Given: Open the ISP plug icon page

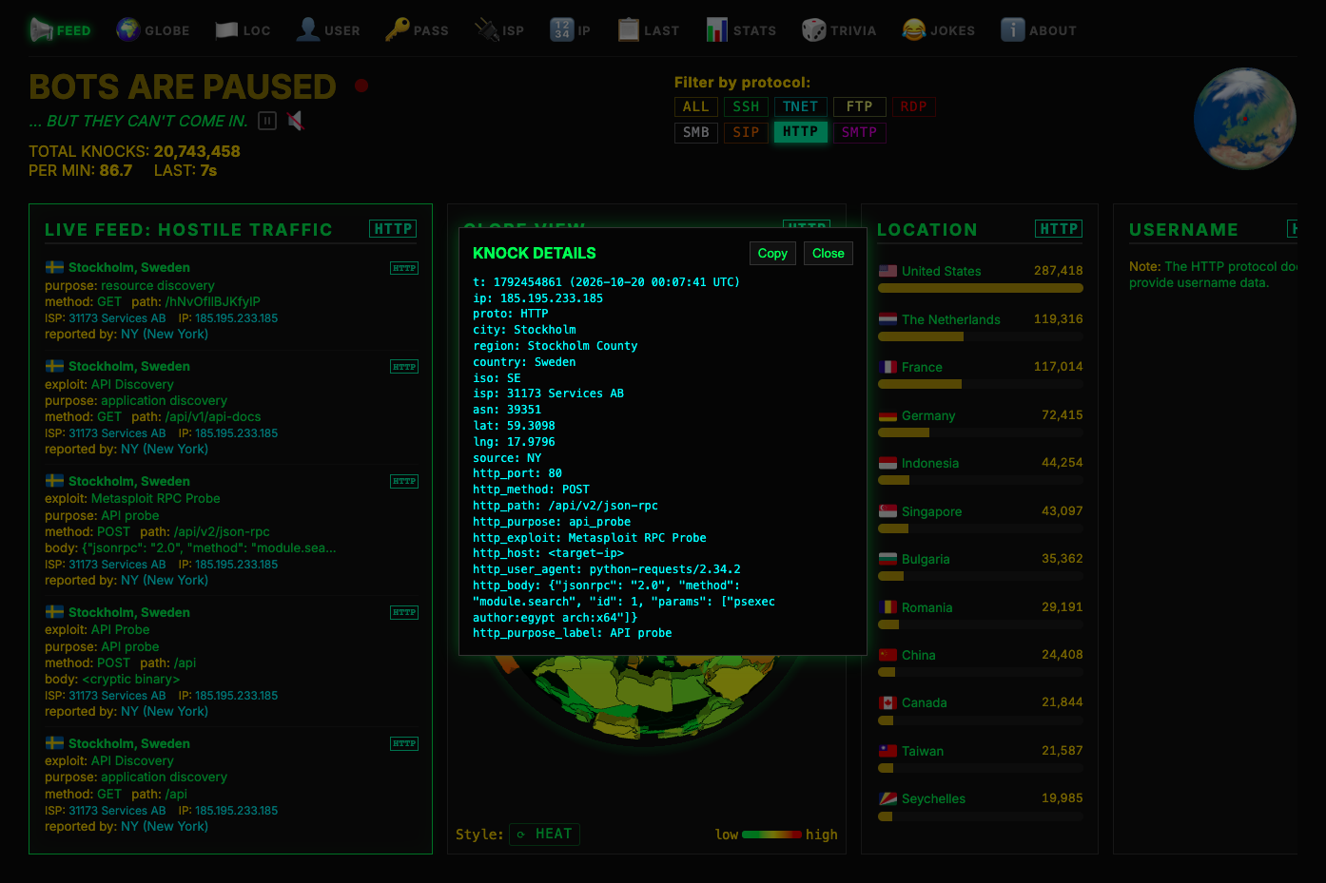Looking at the screenshot, I should pyautogui.click(x=487, y=30).
